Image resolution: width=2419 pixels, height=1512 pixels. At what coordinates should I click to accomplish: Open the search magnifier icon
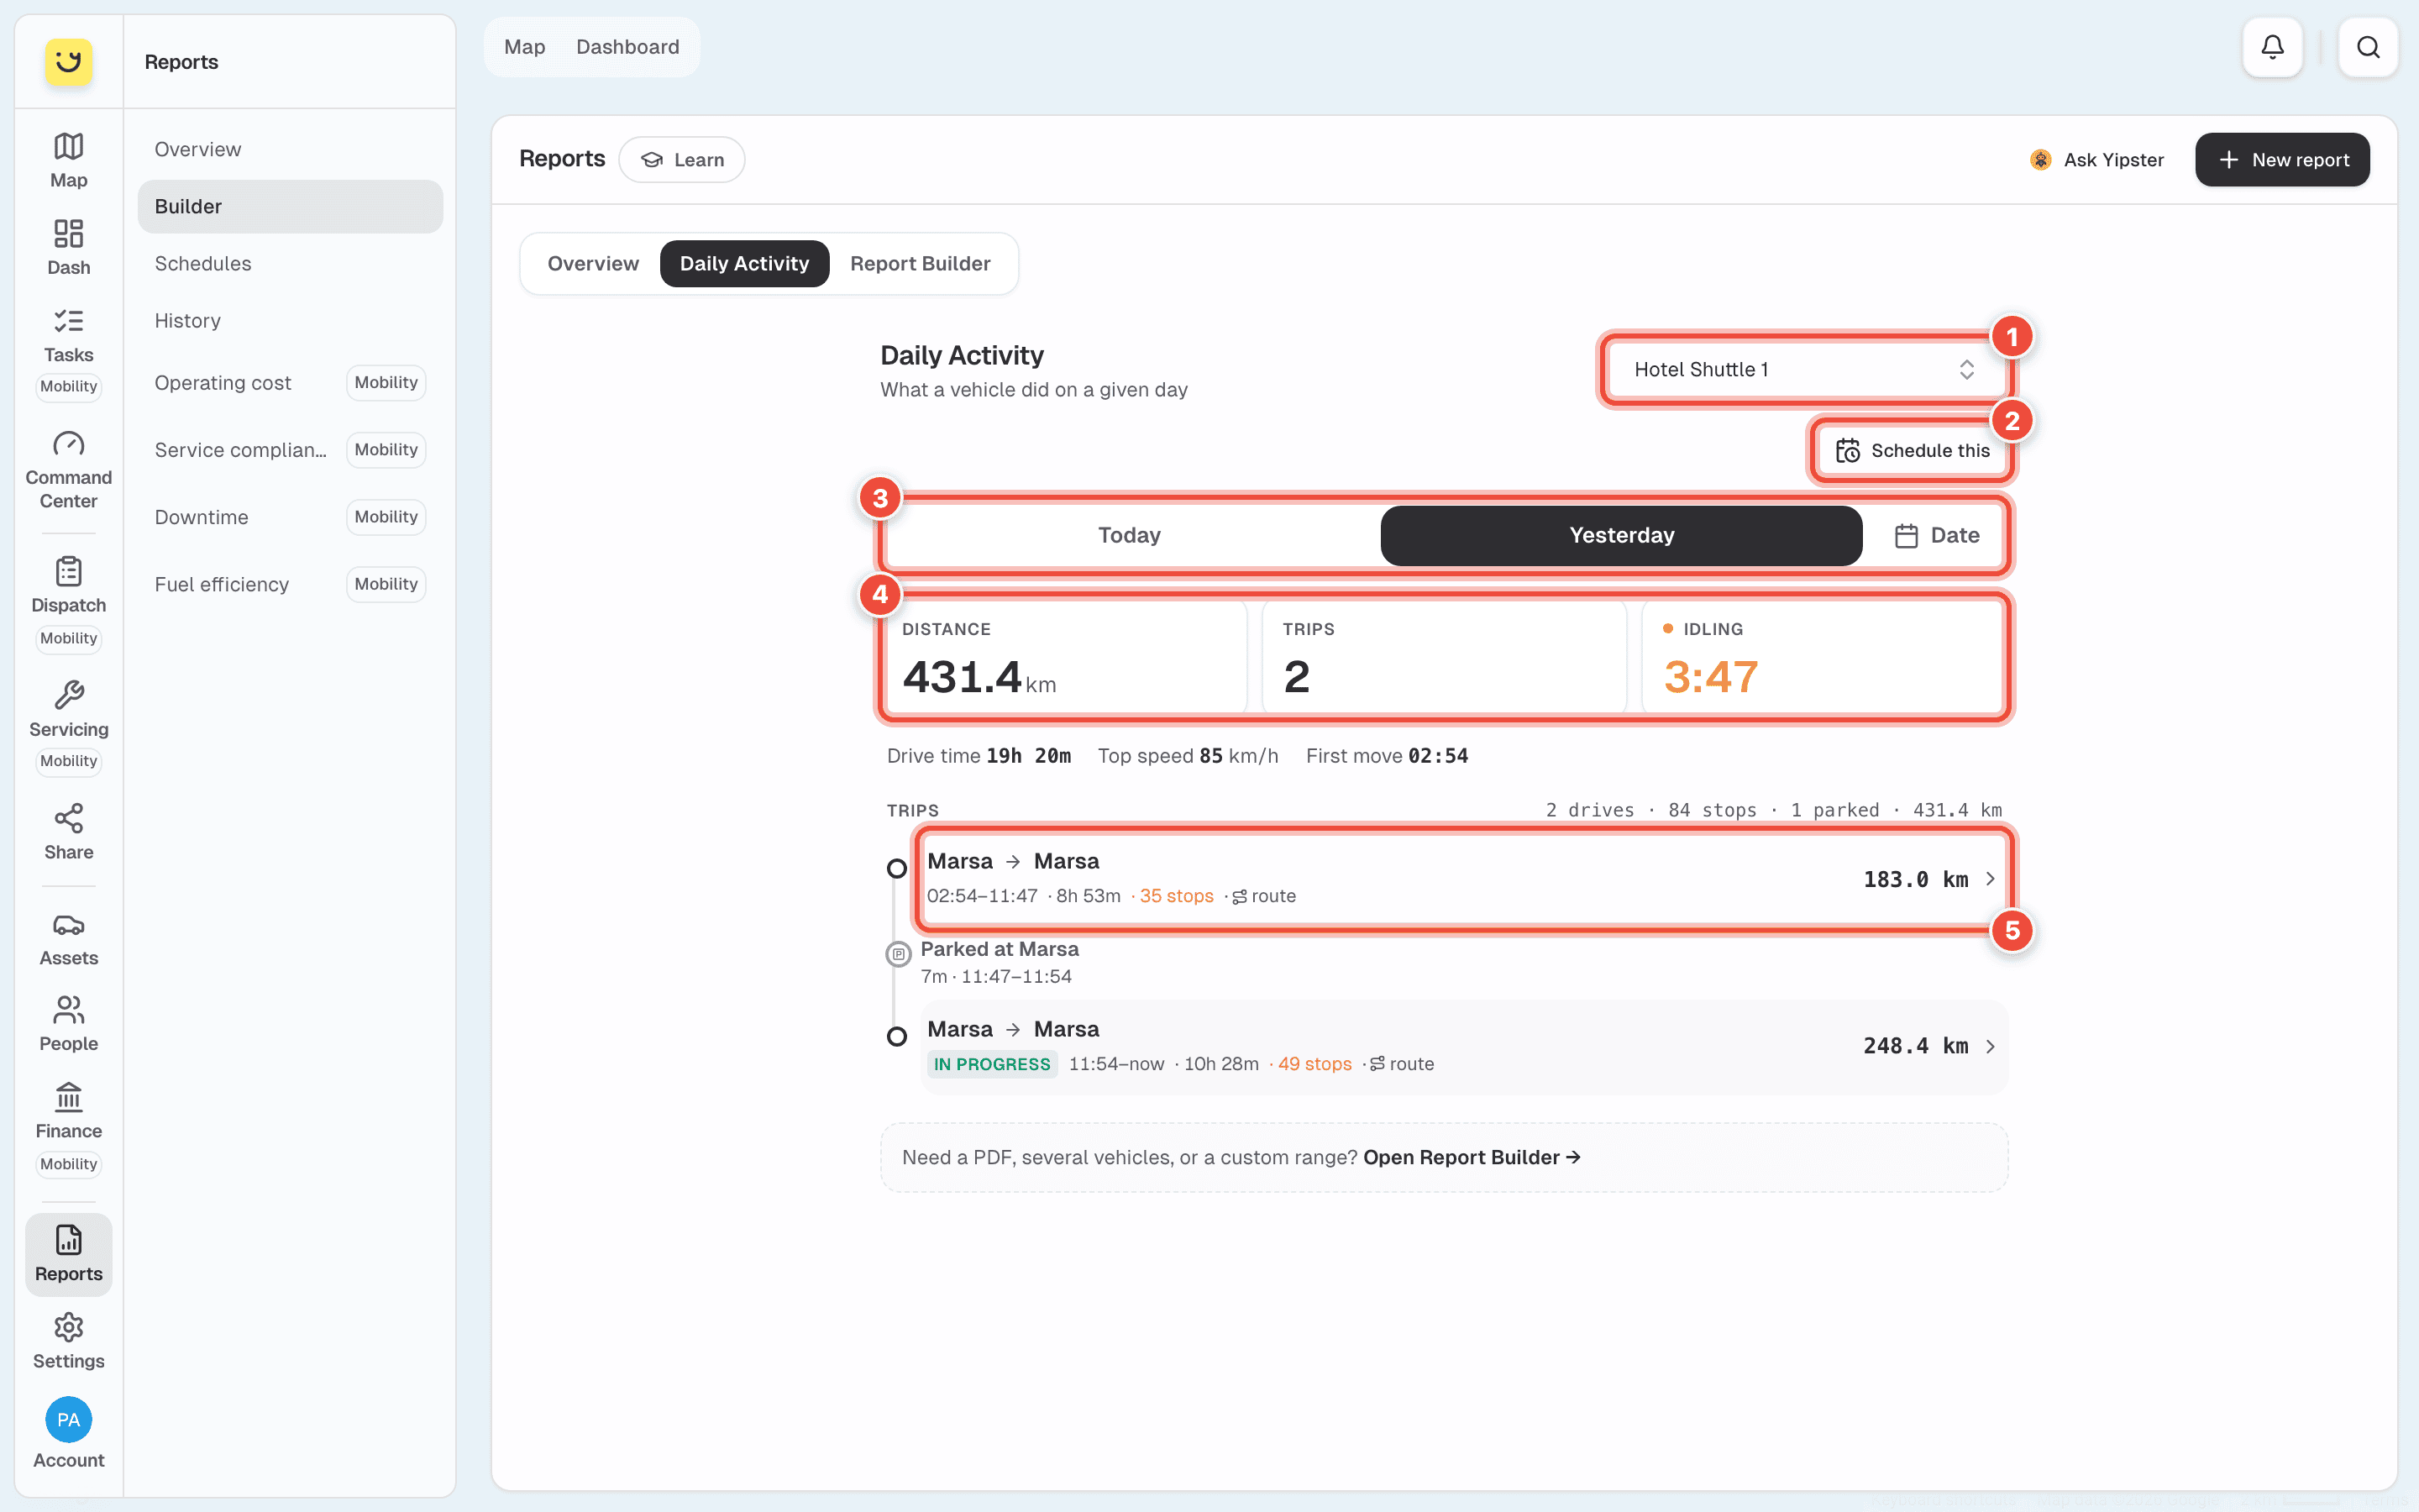pyautogui.click(x=2368, y=47)
